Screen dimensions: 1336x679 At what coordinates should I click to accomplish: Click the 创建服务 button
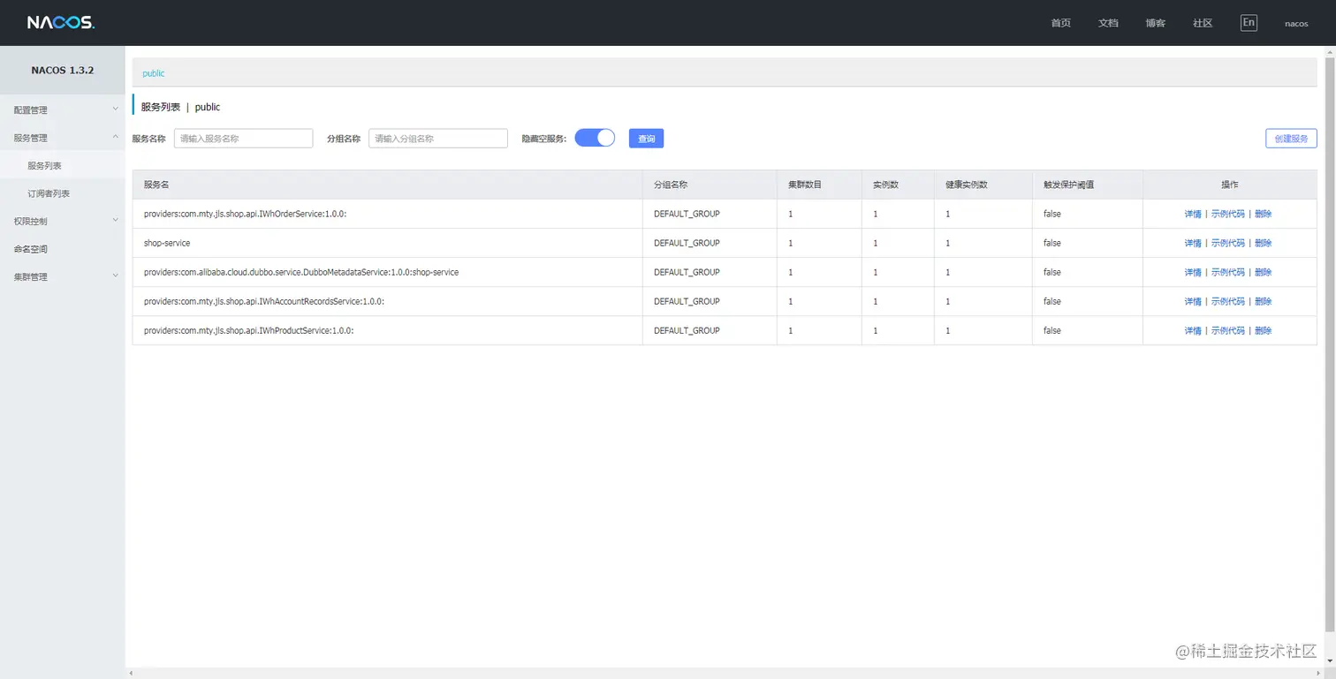point(1291,139)
